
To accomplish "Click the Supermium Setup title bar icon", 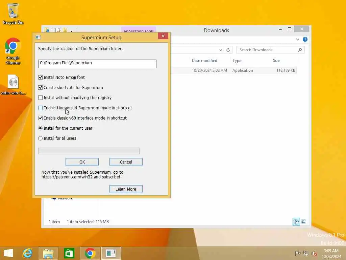I will click(x=38, y=37).
